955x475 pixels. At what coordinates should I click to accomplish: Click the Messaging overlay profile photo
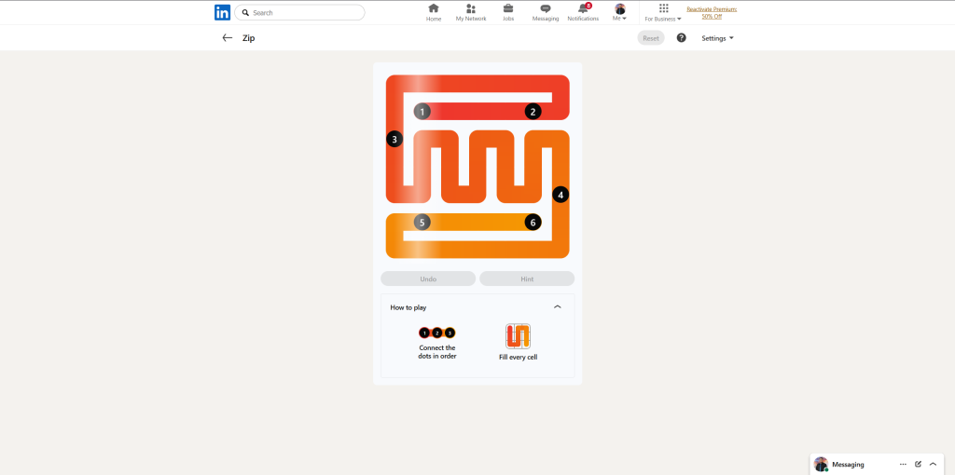[821, 464]
